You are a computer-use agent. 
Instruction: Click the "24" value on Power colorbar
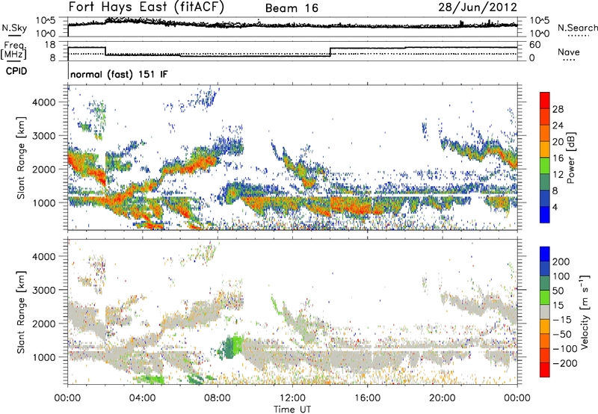pyautogui.click(x=558, y=126)
